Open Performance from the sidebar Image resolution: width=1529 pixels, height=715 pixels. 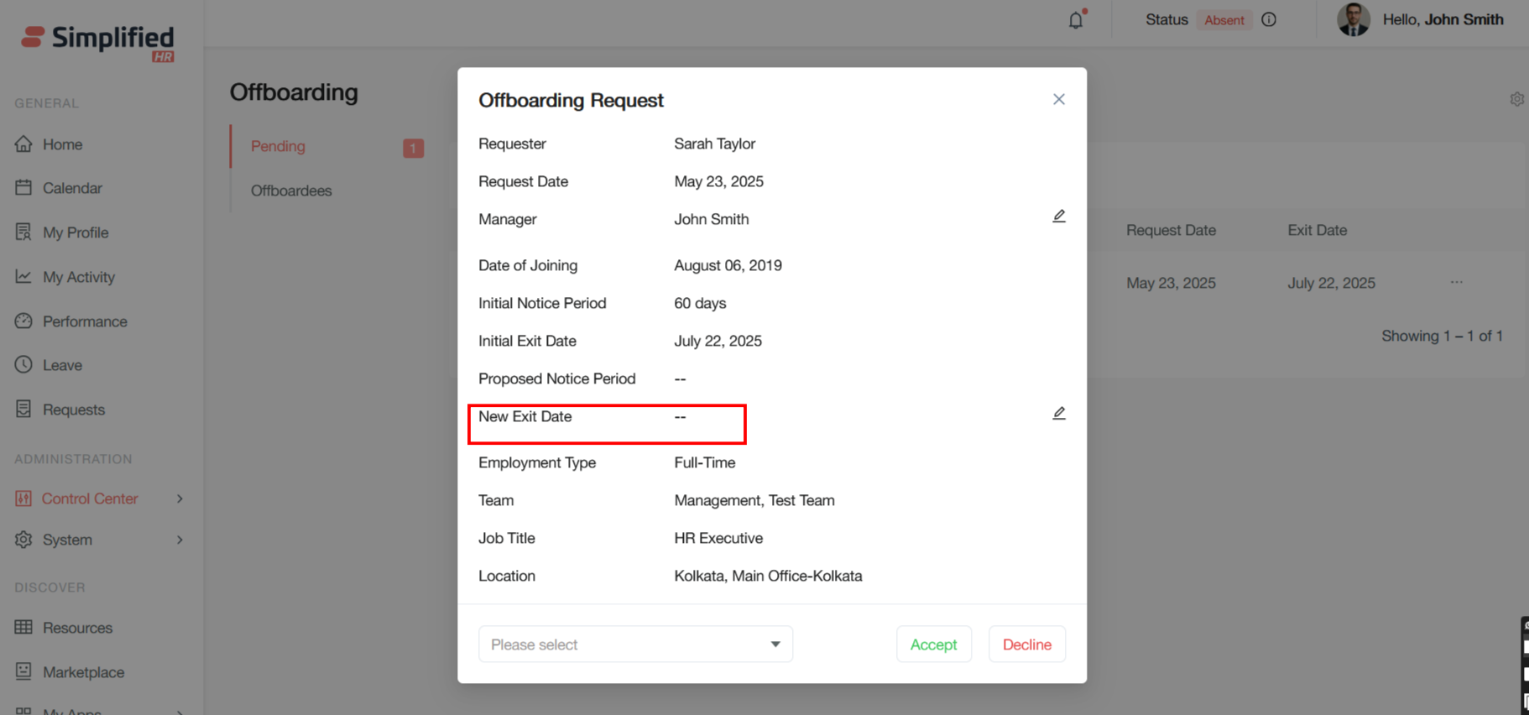[x=85, y=321]
